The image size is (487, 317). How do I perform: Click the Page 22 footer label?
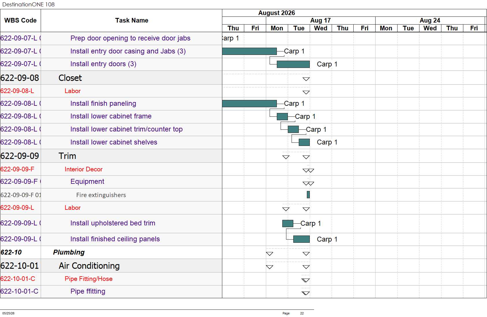coord(293,313)
